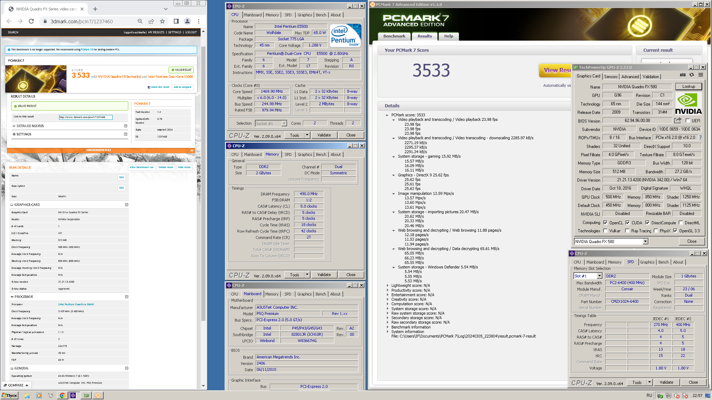This screenshot has height=400, width=712.
Task: Switch to Chrome in the taskbar
Action: coord(62,395)
